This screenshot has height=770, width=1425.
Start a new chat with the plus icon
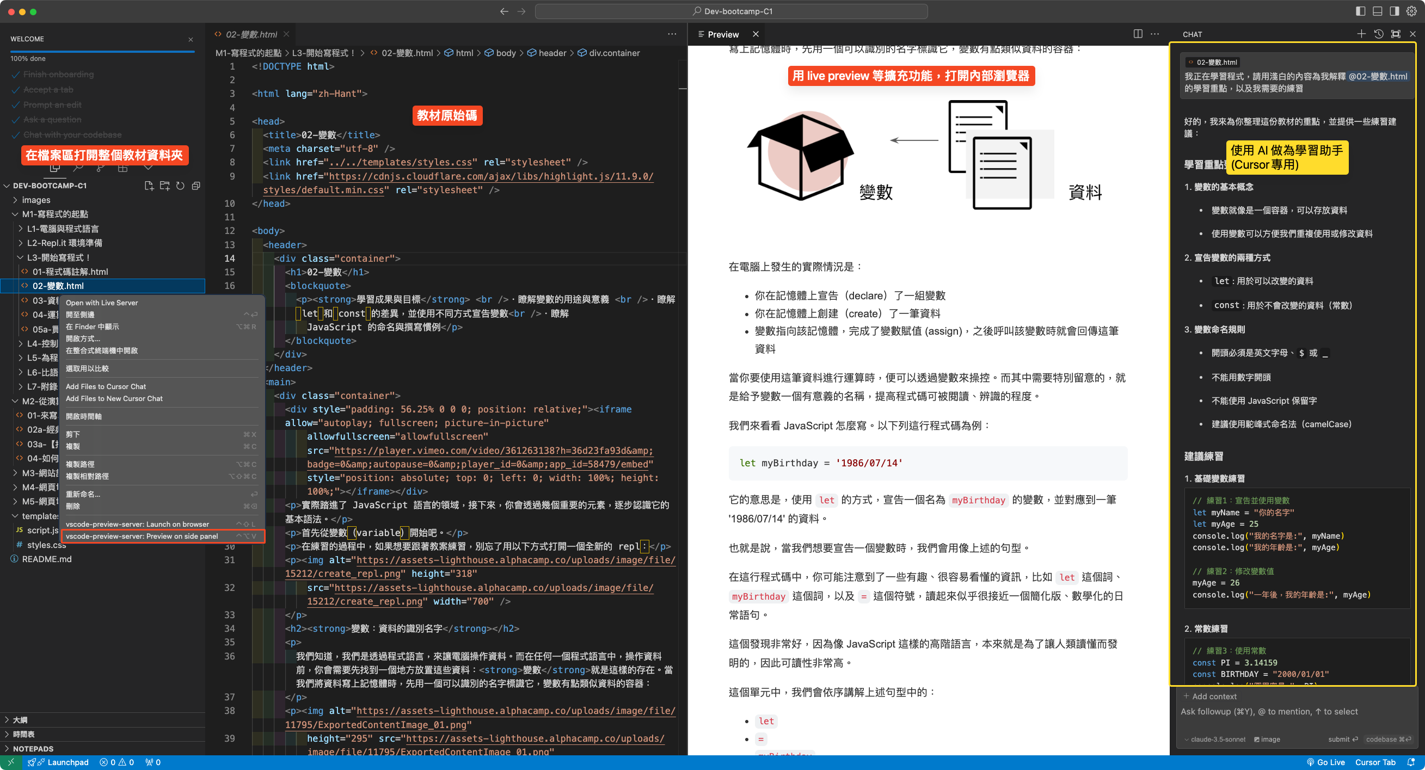tap(1362, 34)
